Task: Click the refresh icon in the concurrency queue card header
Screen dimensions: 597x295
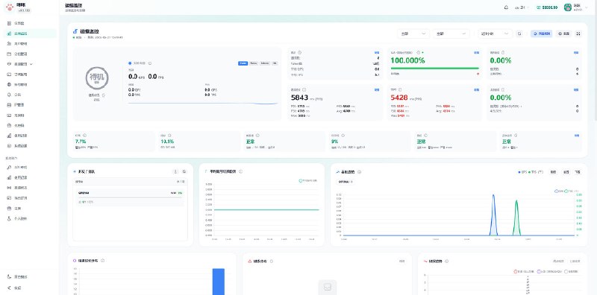Action: (184, 172)
